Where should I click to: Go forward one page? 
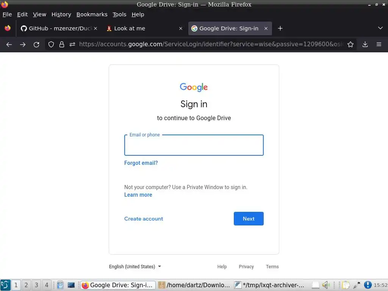[x=23, y=45]
